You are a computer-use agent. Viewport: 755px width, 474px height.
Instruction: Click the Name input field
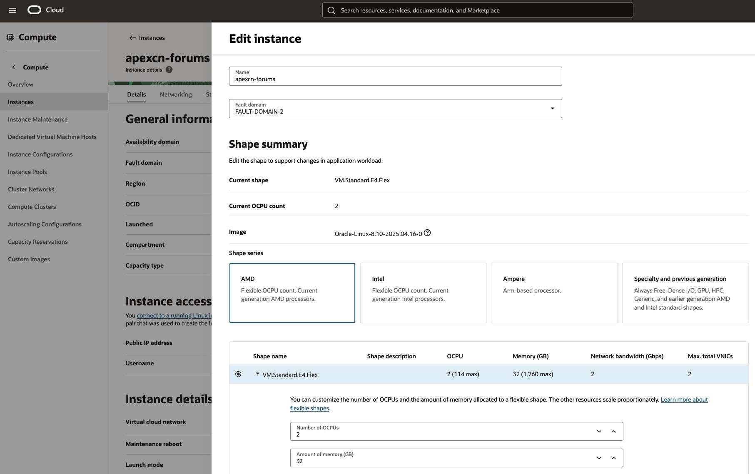(395, 76)
